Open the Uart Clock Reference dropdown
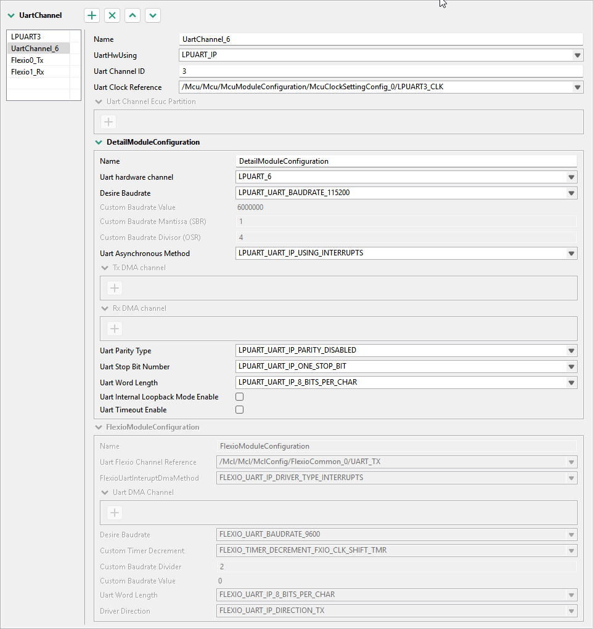 (578, 87)
